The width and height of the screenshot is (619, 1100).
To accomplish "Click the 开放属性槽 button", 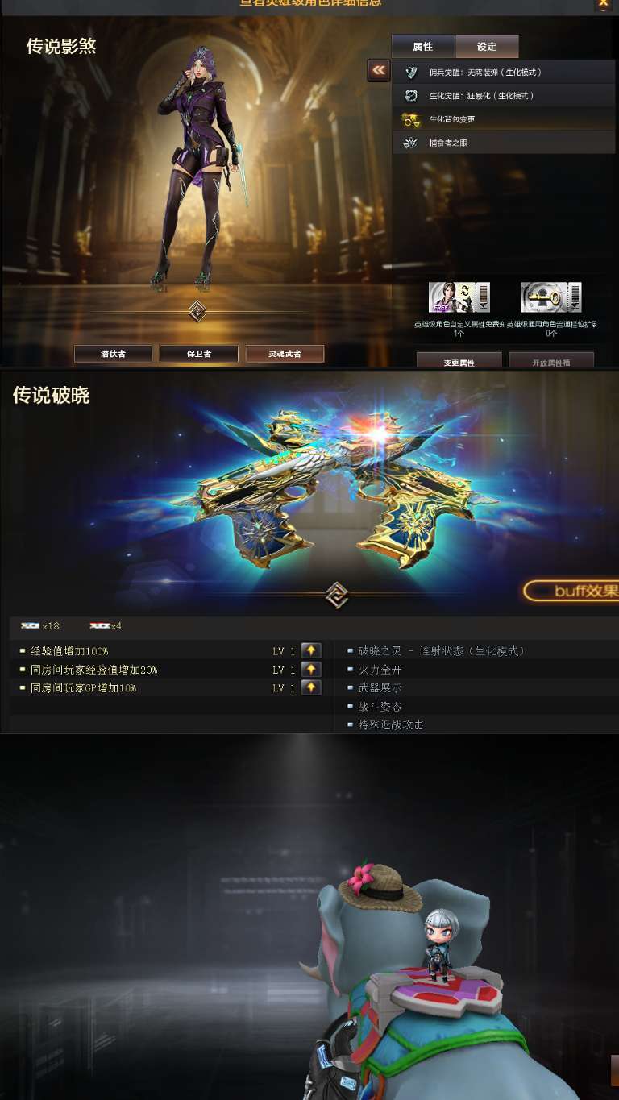I will click(x=551, y=362).
